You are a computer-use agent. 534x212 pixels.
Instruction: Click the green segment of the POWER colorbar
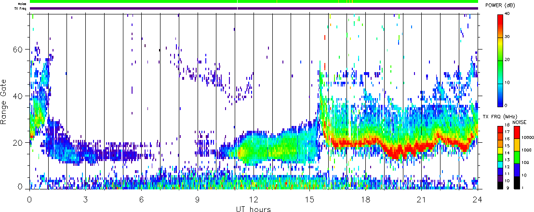point(500,72)
